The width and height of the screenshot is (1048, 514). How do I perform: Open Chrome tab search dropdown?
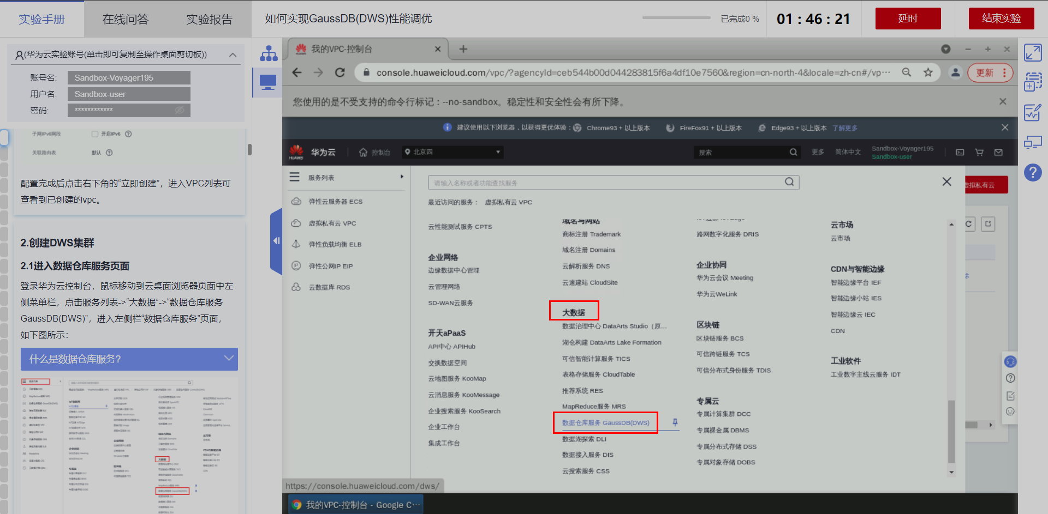point(946,49)
